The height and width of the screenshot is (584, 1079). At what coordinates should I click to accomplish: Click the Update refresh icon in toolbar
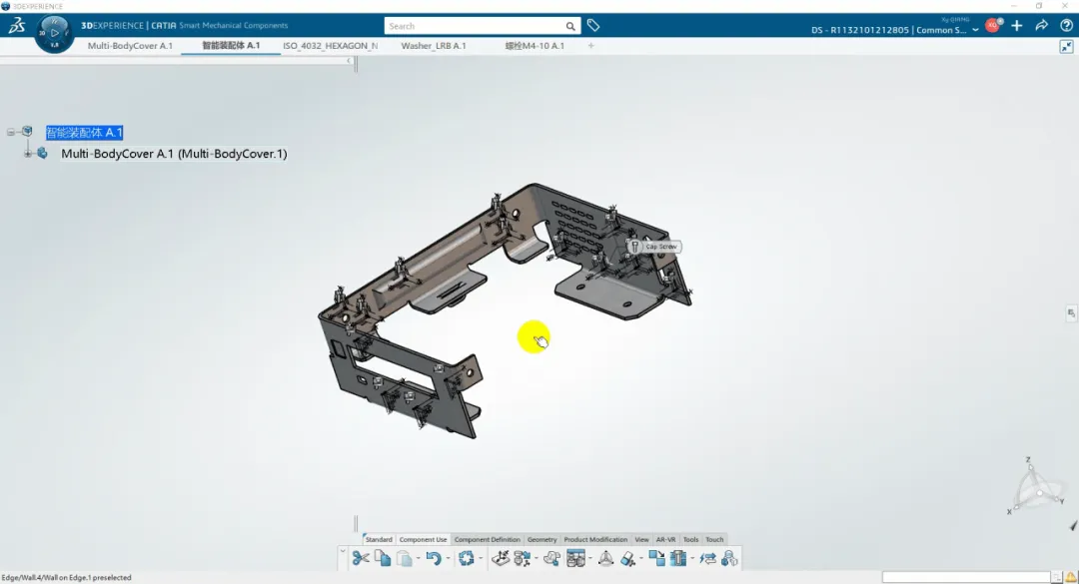(x=466, y=559)
